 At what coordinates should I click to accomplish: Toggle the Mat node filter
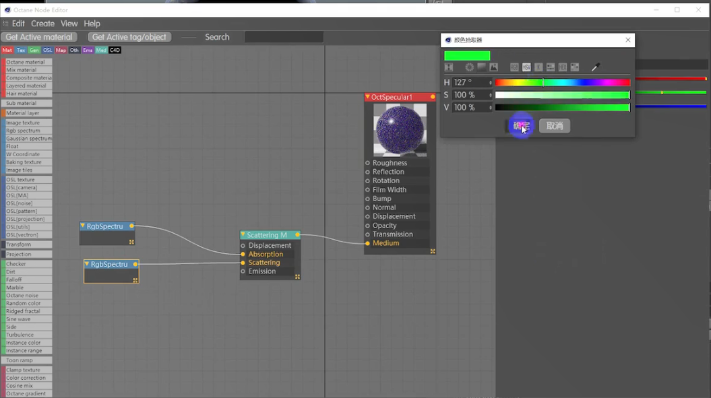(x=7, y=51)
